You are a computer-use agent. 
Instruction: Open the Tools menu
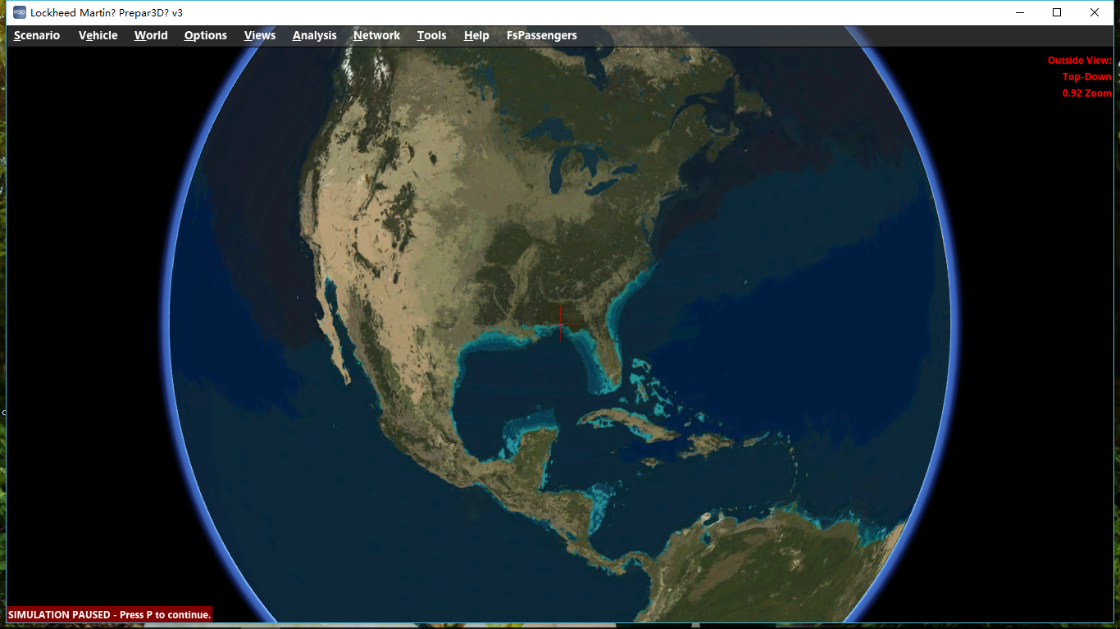point(431,35)
